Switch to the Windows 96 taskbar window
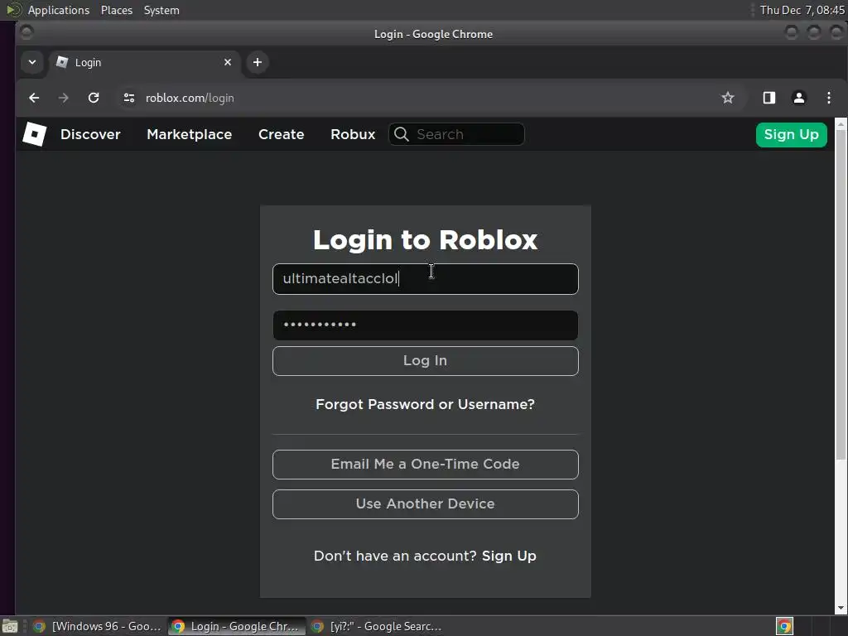This screenshot has width=848, height=636. [98, 626]
